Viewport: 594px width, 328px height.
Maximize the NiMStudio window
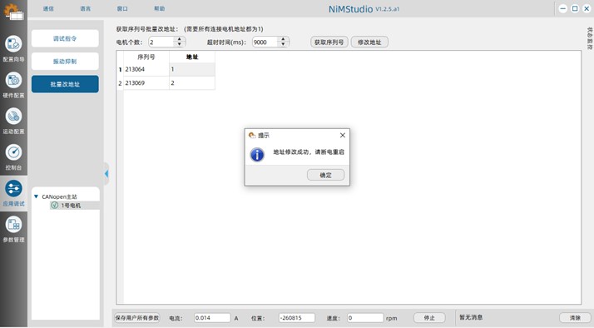coord(575,8)
